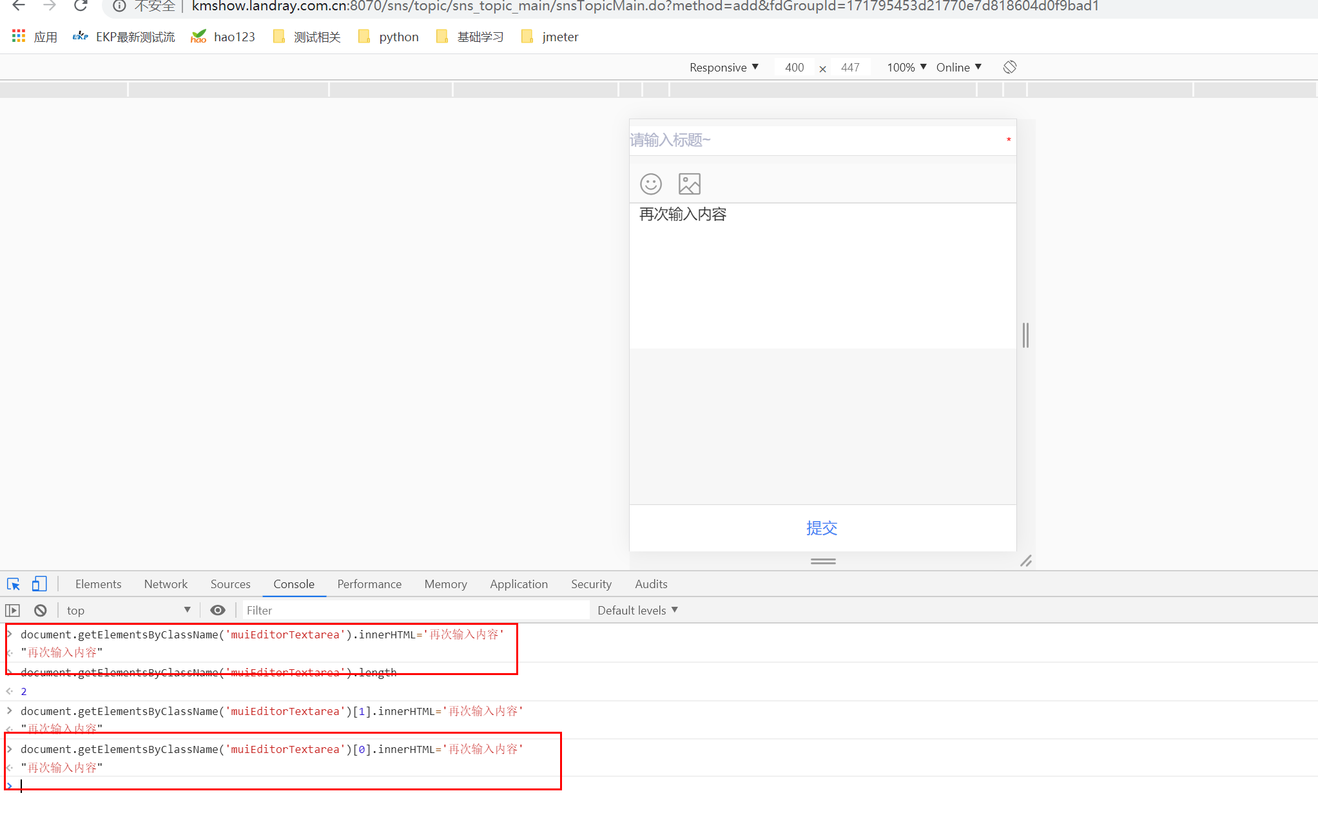Screen dimensions: 1318x820
Task: Toggle the live expression eye icon
Action: pos(218,610)
